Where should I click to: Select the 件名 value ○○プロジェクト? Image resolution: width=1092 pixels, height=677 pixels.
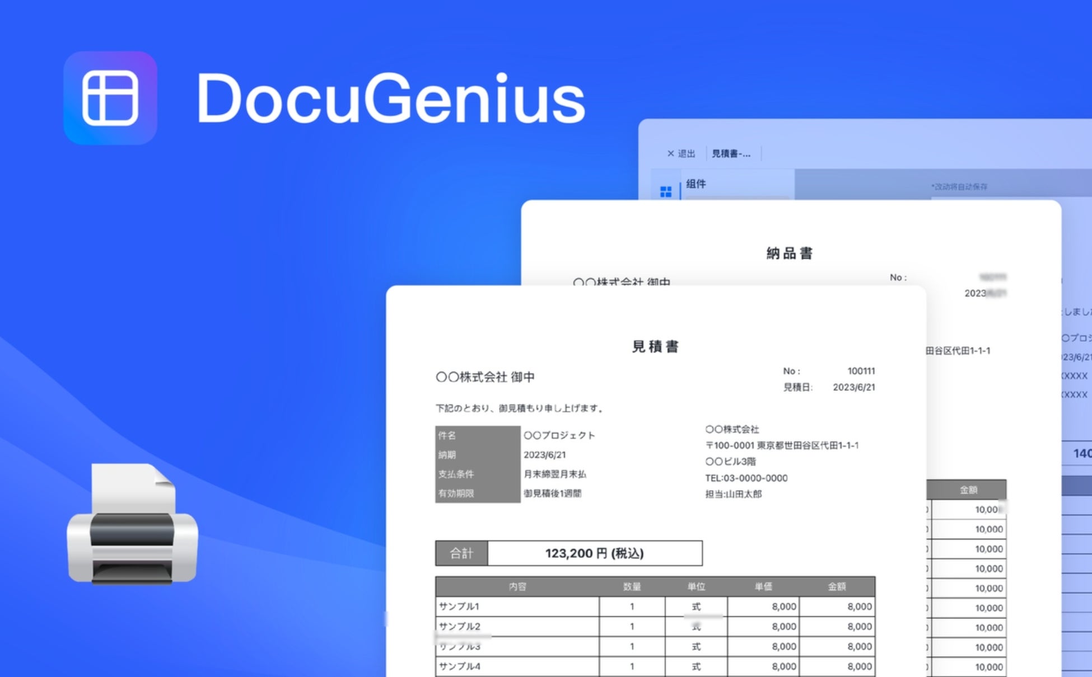coord(559,435)
